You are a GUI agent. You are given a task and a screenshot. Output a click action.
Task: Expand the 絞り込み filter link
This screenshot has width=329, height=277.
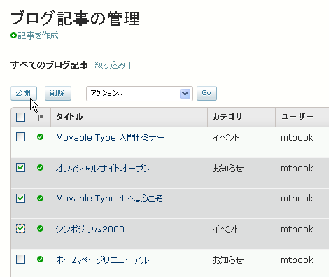(111, 65)
